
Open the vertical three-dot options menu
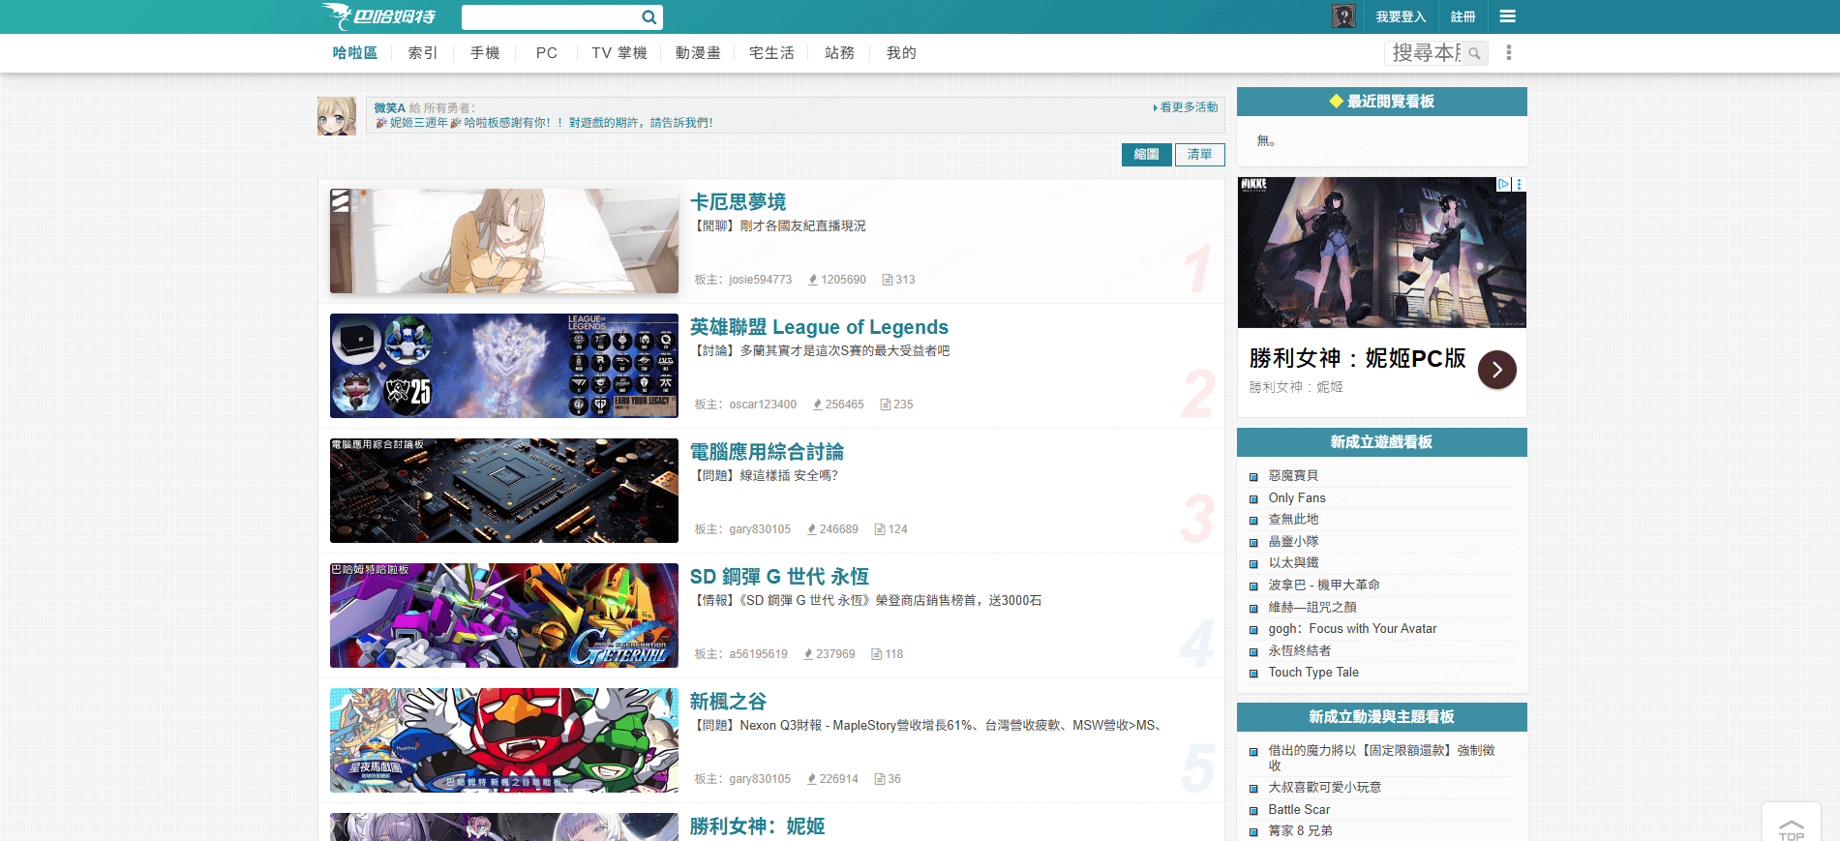point(1508,53)
